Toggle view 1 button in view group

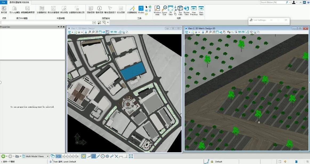[57, 157]
